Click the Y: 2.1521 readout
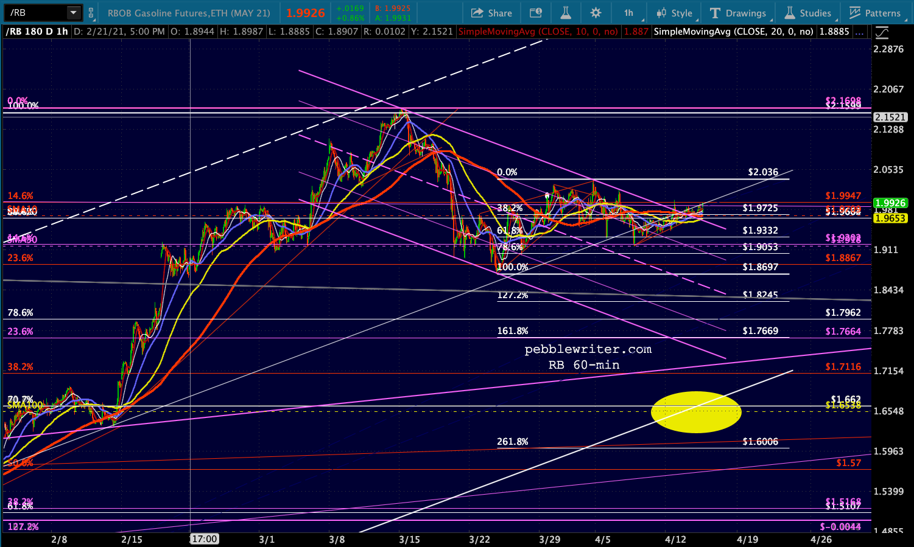The height and width of the screenshot is (547, 914). [x=432, y=32]
